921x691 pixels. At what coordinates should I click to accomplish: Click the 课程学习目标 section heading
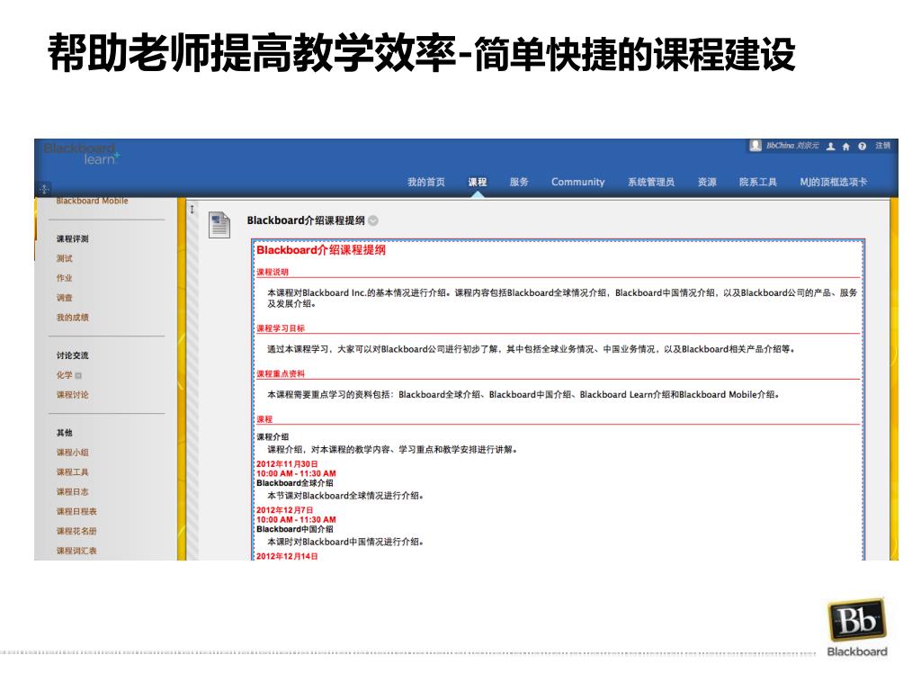click(281, 328)
